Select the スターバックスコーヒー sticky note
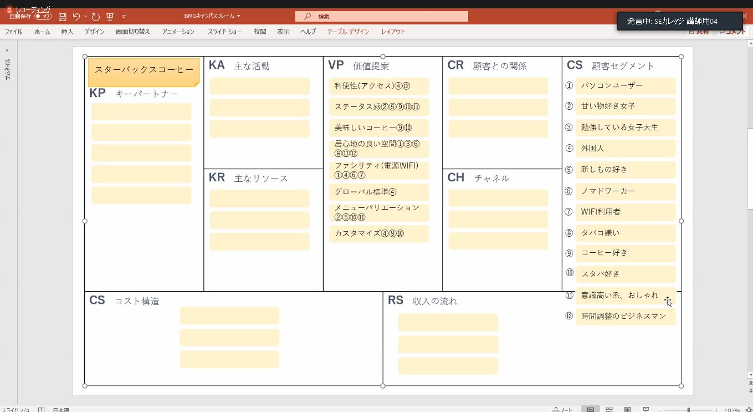 coord(144,72)
